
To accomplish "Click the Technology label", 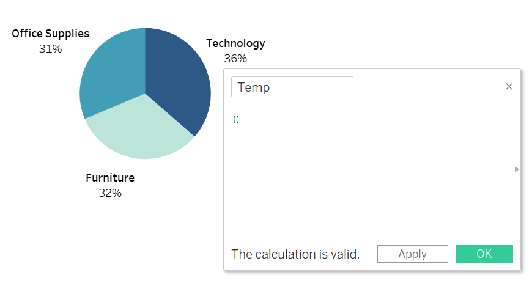I will pyautogui.click(x=235, y=43).
